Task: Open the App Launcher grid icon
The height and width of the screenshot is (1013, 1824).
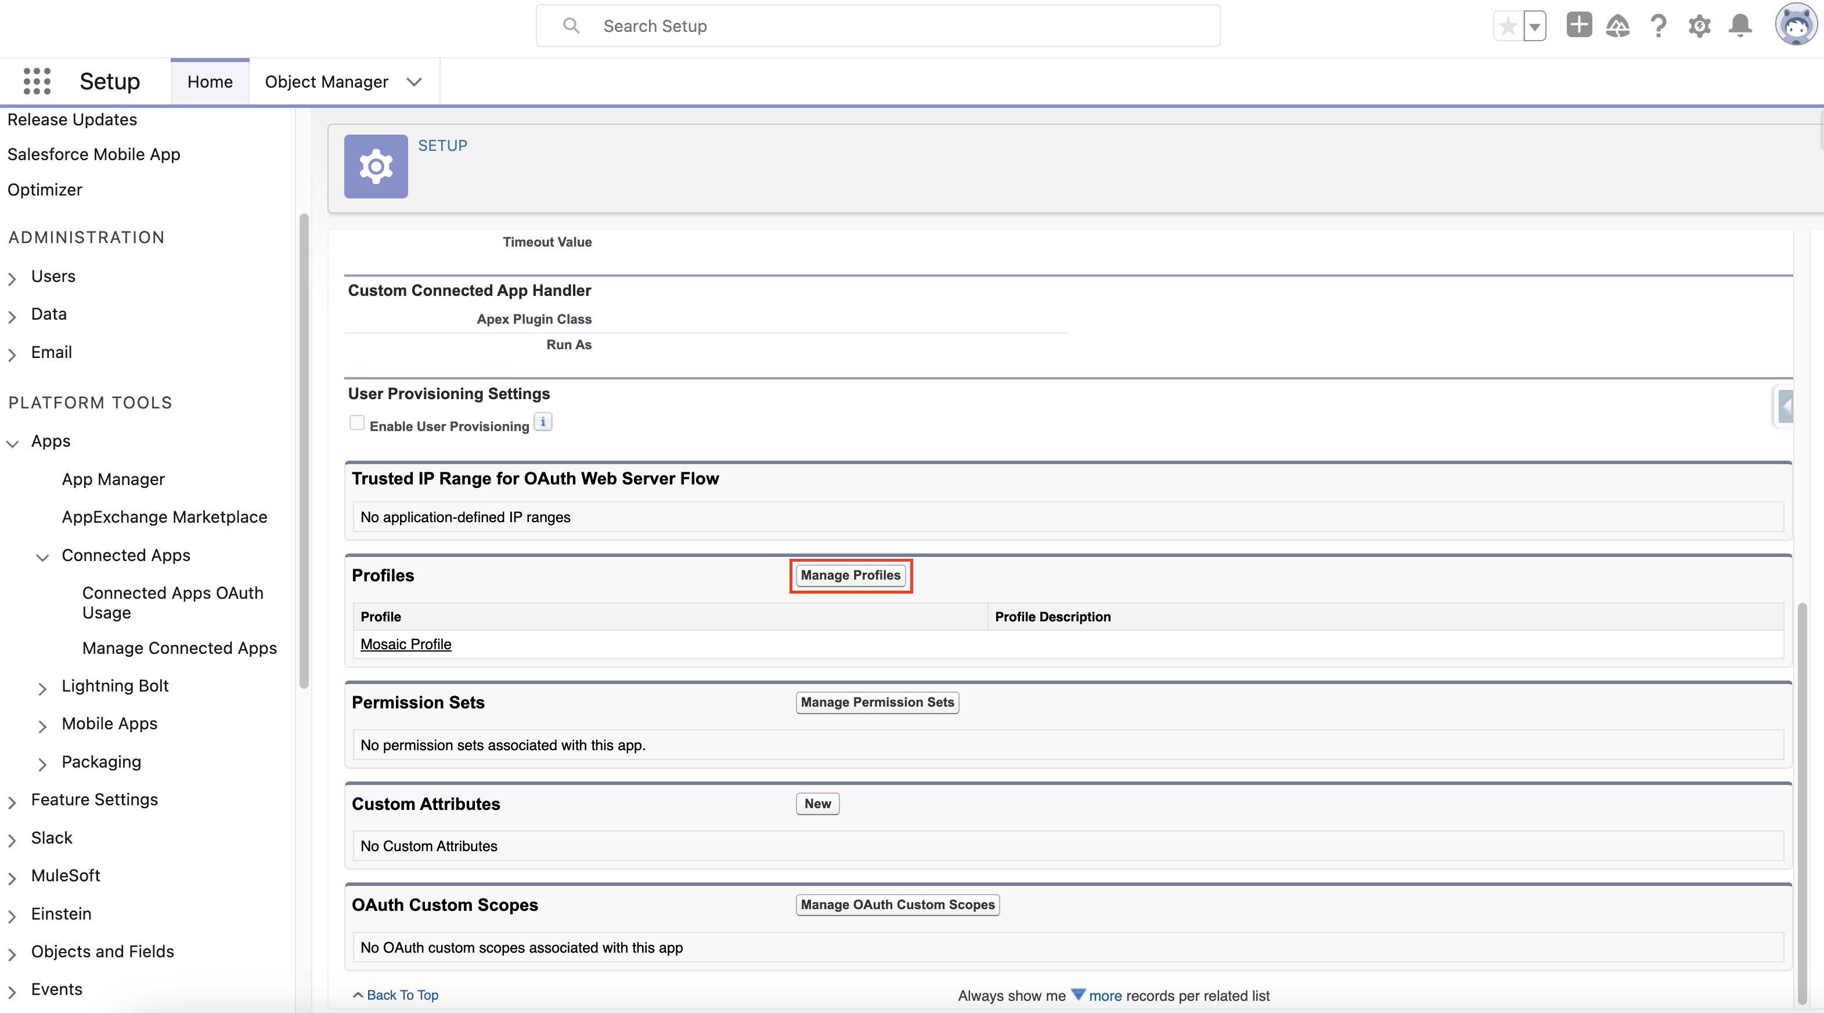Action: pos(37,81)
